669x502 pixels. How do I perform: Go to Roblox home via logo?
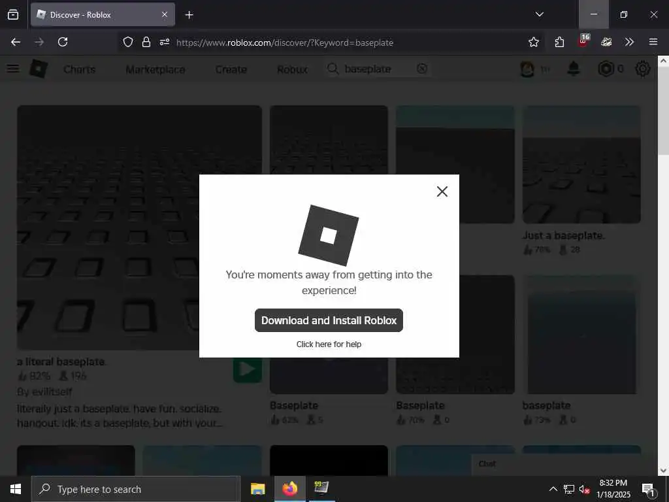click(x=39, y=69)
